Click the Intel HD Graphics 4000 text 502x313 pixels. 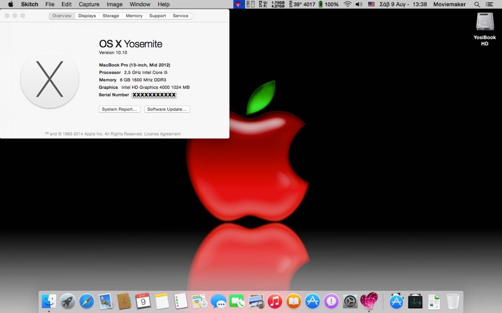[x=155, y=87]
